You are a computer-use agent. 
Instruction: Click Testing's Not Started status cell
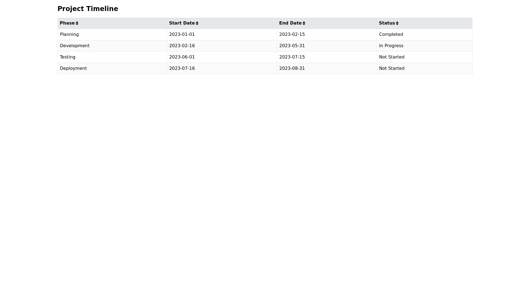pos(391,57)
